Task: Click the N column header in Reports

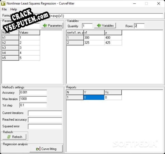Action: click(75, 92)
